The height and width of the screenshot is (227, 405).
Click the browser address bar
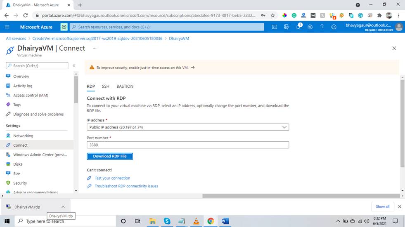[x=149, y=16]
